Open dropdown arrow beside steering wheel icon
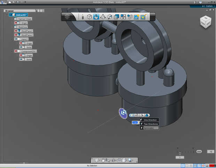The image size is (216, 168). click(99, 160)
